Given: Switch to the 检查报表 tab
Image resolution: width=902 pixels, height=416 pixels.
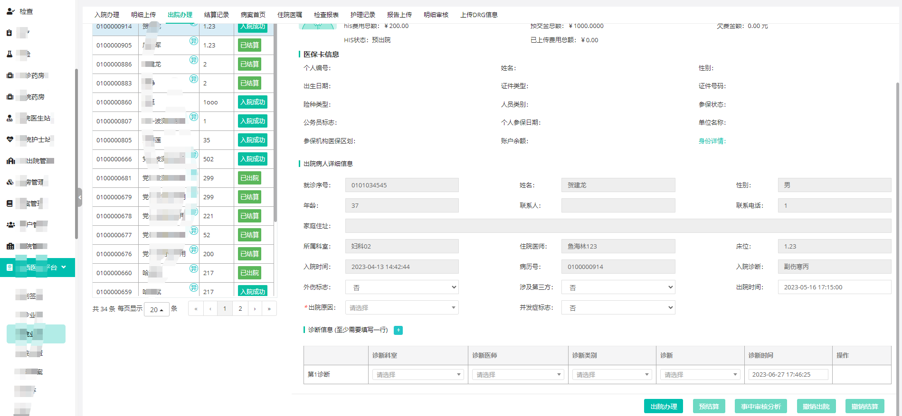Looking at the screenshot, I should coord(326,15).
